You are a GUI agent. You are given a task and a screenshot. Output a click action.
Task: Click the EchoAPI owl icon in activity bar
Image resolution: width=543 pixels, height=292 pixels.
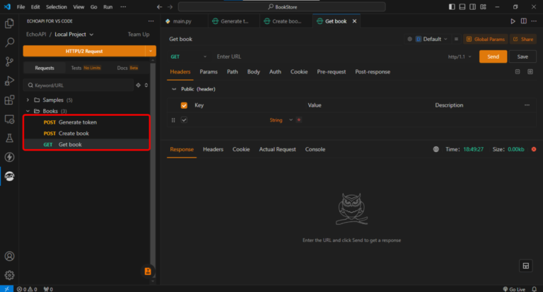(9, 176)
